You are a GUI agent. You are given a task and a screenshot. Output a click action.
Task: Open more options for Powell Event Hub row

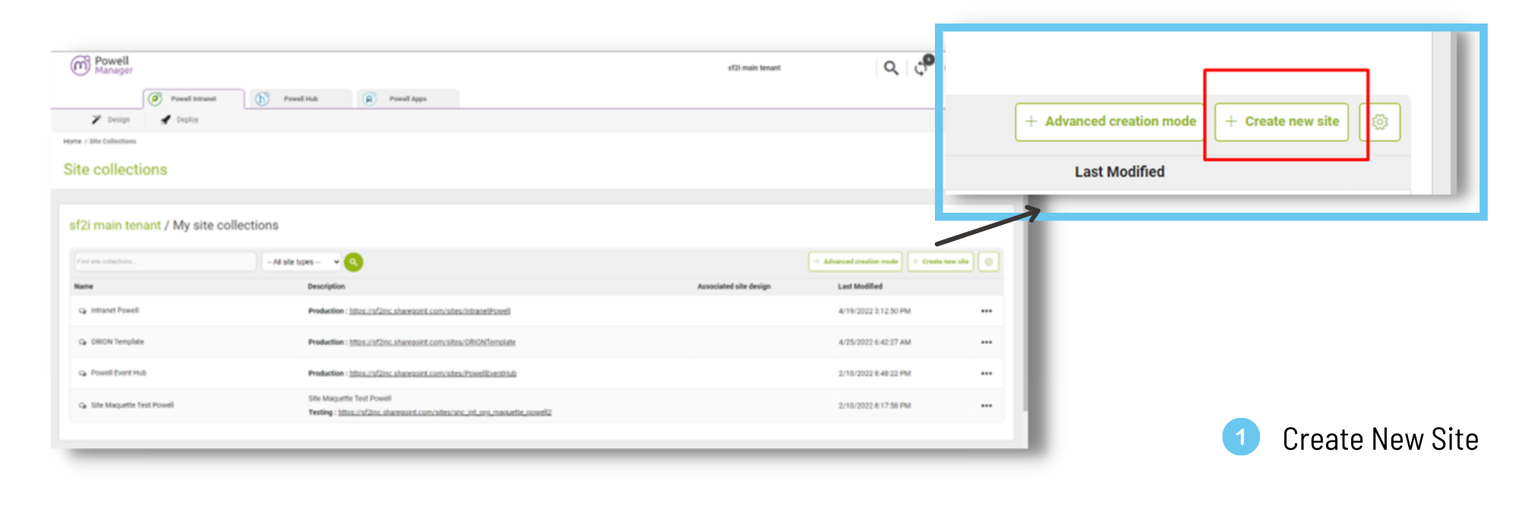click(x=986, y=374)
